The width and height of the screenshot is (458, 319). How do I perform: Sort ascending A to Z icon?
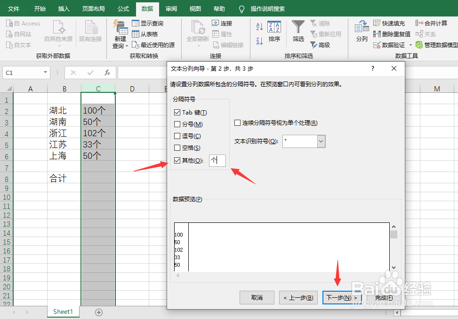(259, 26)
